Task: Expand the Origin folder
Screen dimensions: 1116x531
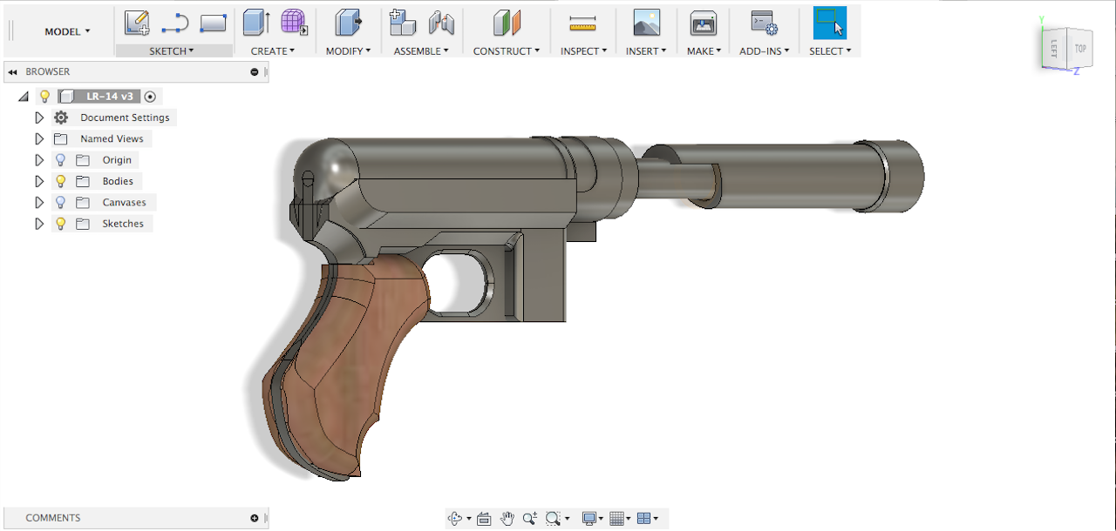Action: 38,160
